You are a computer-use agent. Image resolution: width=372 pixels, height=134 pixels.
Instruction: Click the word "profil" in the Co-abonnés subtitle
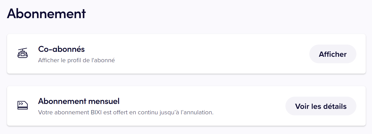point(76,60)
